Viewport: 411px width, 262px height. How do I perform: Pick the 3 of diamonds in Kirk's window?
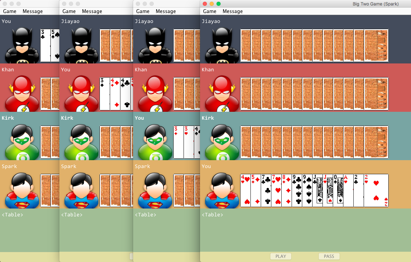[178, 142]
